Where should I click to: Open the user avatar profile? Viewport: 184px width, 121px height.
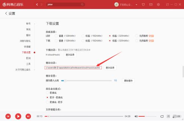click(x=116, y=4)
